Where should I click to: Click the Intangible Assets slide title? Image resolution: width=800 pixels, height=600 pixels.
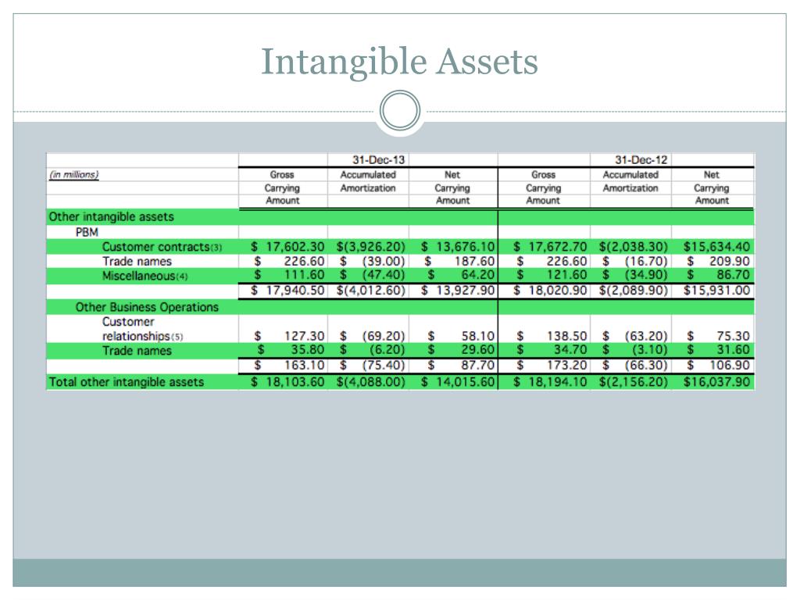tap(399, 62)
